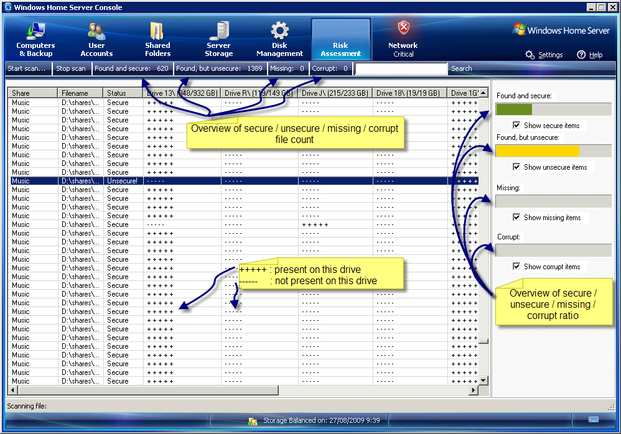
Task: Click the horizontal scrollbar right arrow
Action: pos(474,390)
